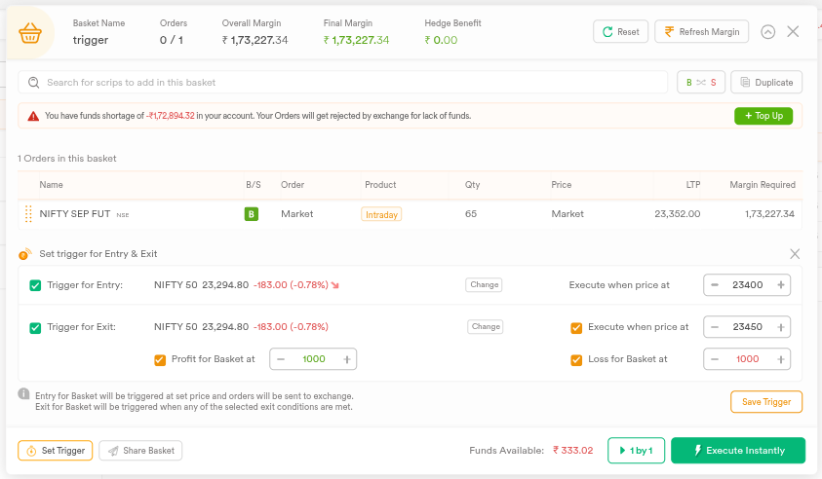Click the basket name trigger

pos(90,40)
